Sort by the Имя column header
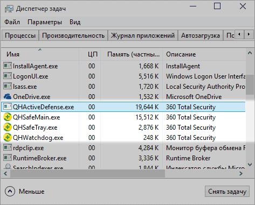 [40, 54]
